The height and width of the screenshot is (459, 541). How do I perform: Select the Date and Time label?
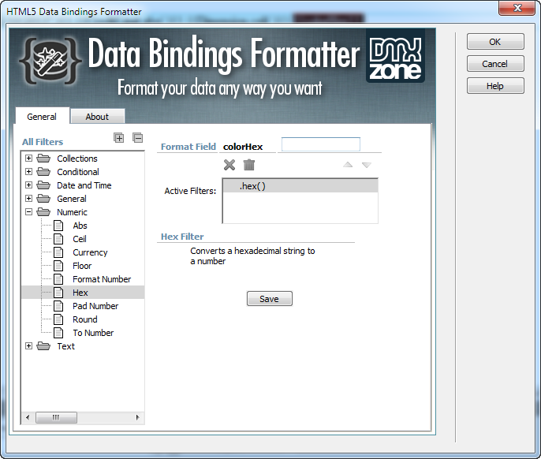tap(84, 185)
